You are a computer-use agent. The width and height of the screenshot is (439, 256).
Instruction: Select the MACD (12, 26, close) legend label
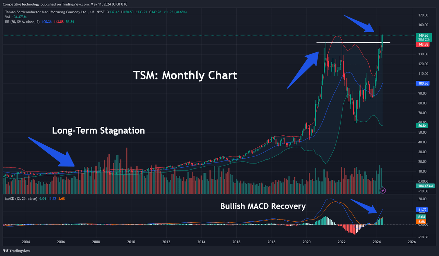click(21, 199)
